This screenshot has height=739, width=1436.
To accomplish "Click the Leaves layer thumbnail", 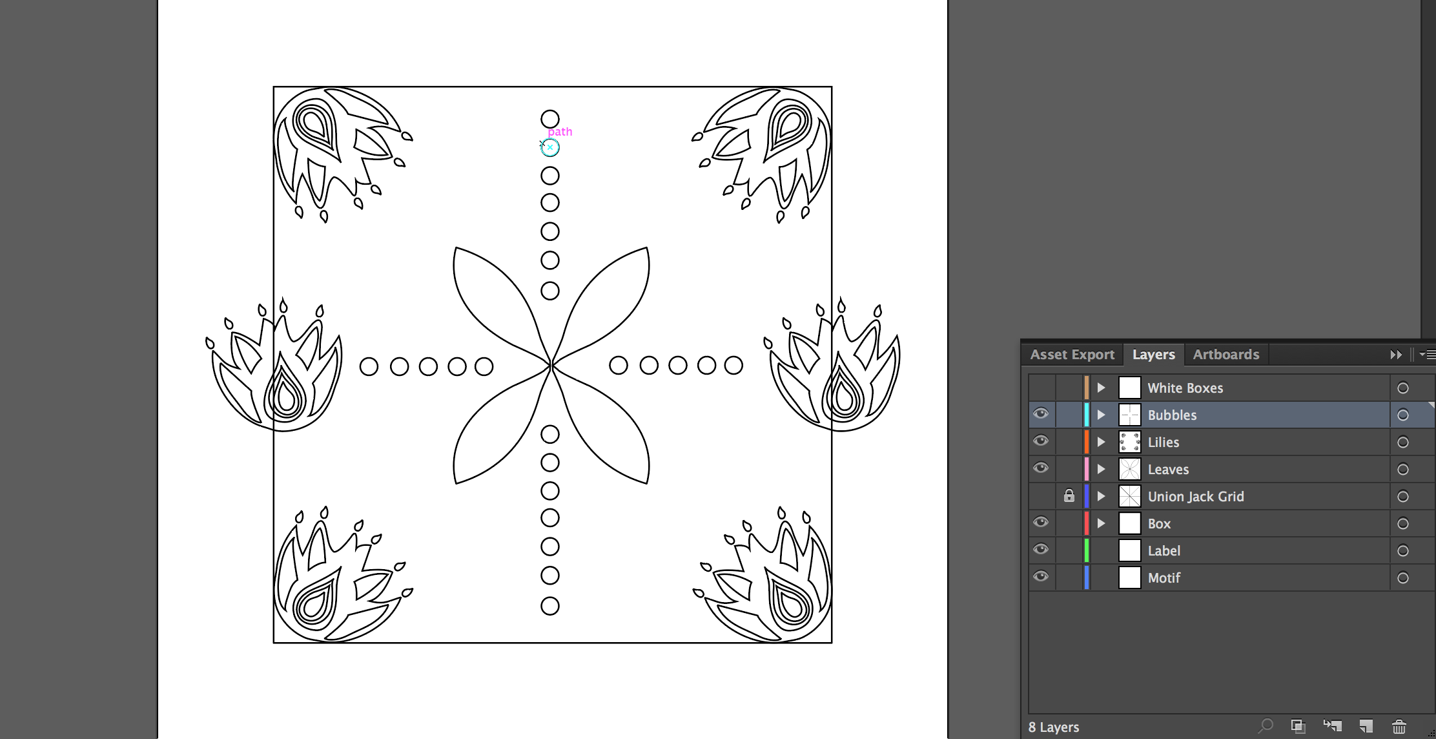I will tap(1129, 469).
